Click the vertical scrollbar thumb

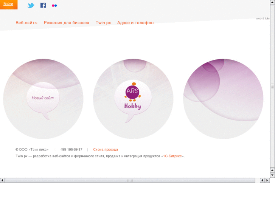[x=272, y=86]
